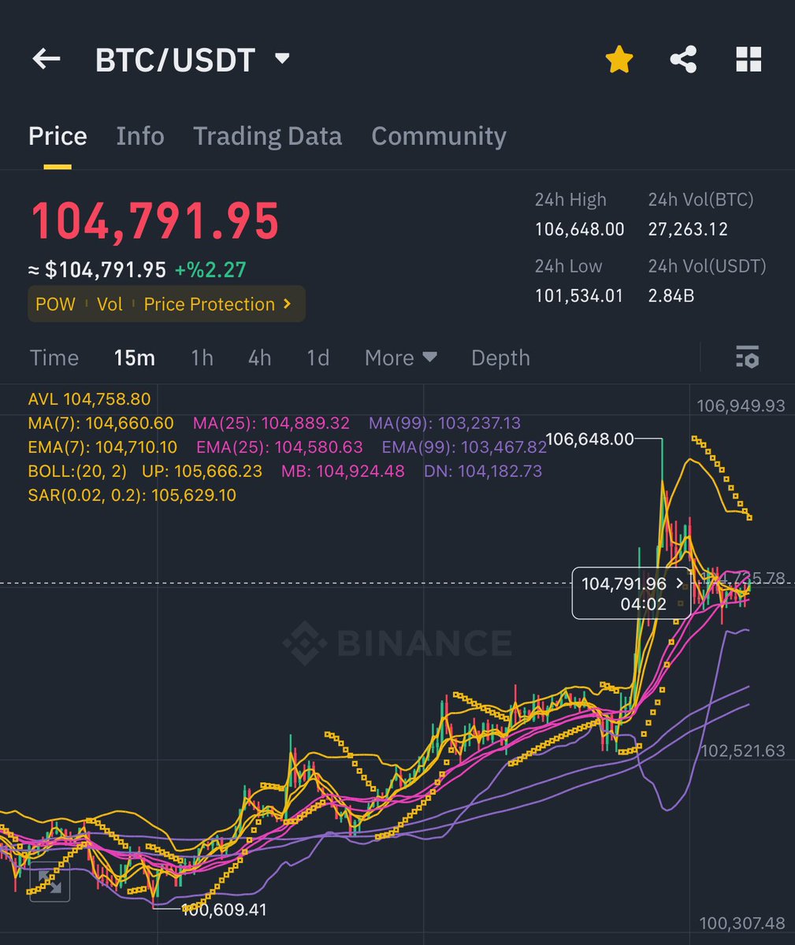Open the chart indicator settings icon

[x=747, y=358]
